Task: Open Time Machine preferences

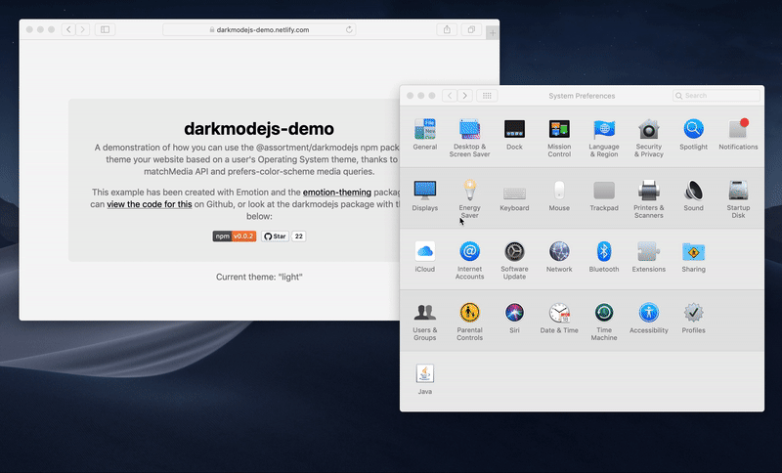Action: pyautogui.click(x=604, y=322)
